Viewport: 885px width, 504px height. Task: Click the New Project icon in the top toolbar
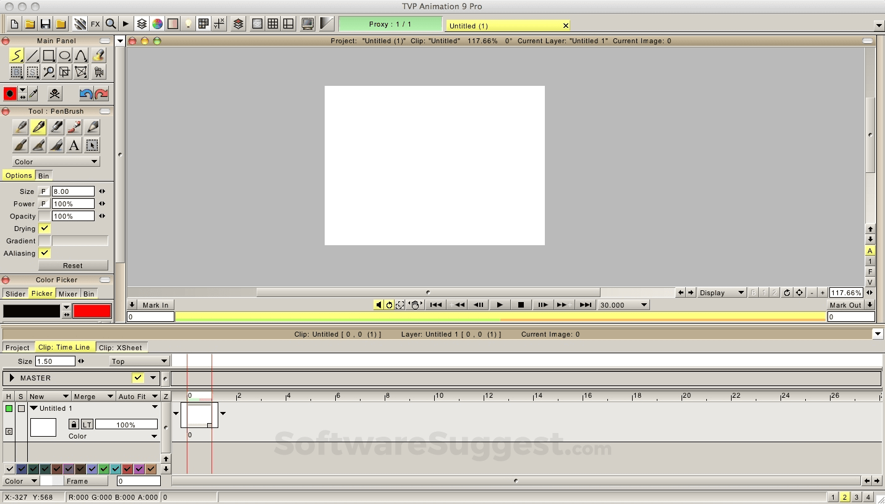[x=14, y=24]
